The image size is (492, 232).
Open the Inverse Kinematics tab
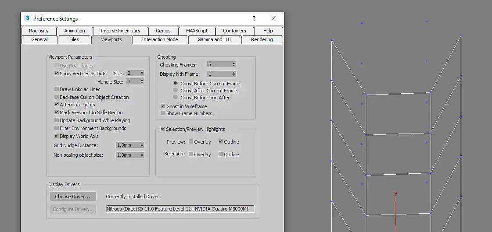(120, 31)
